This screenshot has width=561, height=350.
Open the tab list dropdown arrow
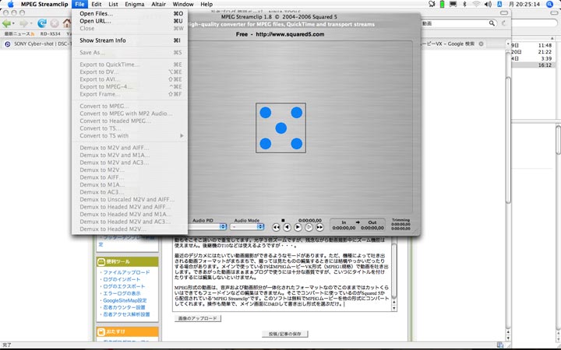click(508, 44)
